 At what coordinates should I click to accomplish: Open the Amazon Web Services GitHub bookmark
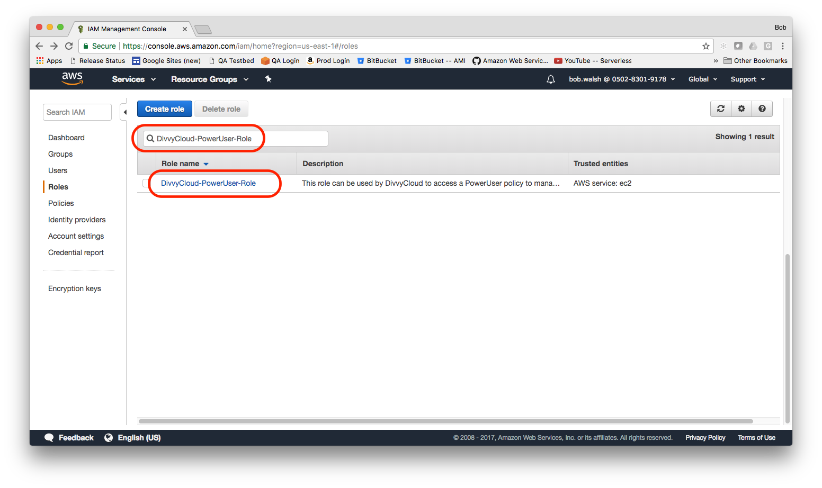(x=510, y=61)
